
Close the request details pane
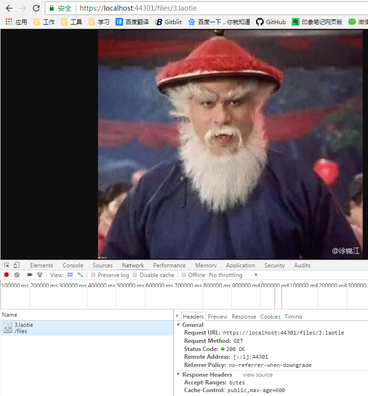coord(177,316)
